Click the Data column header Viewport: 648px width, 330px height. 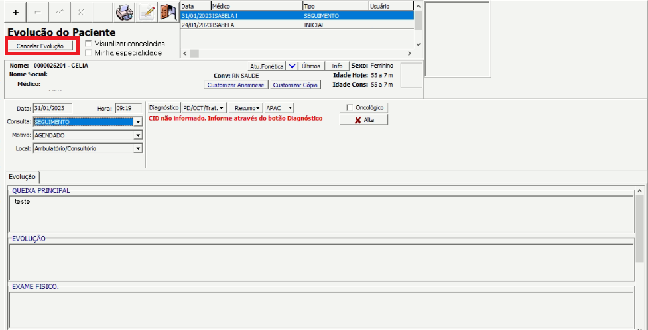point(196,6)
